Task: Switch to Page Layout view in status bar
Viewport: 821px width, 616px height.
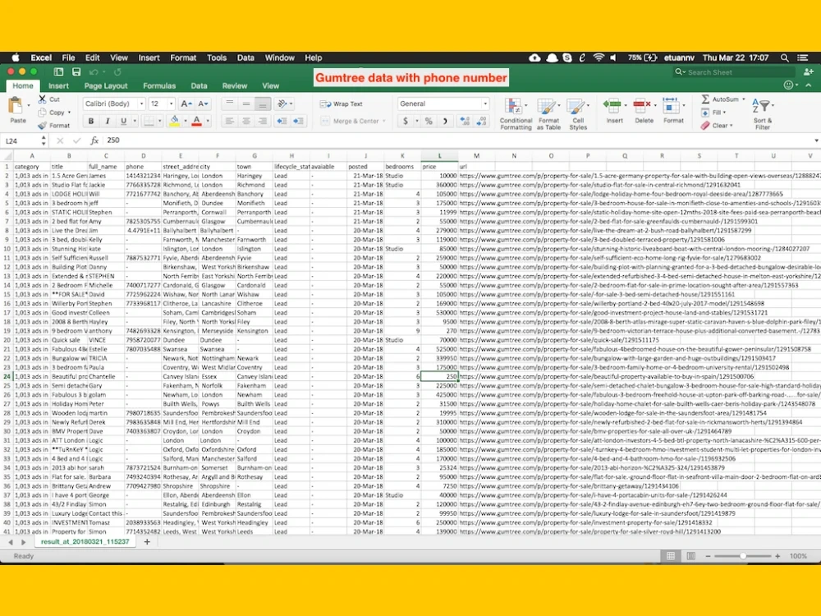Action: click(691, 556)
